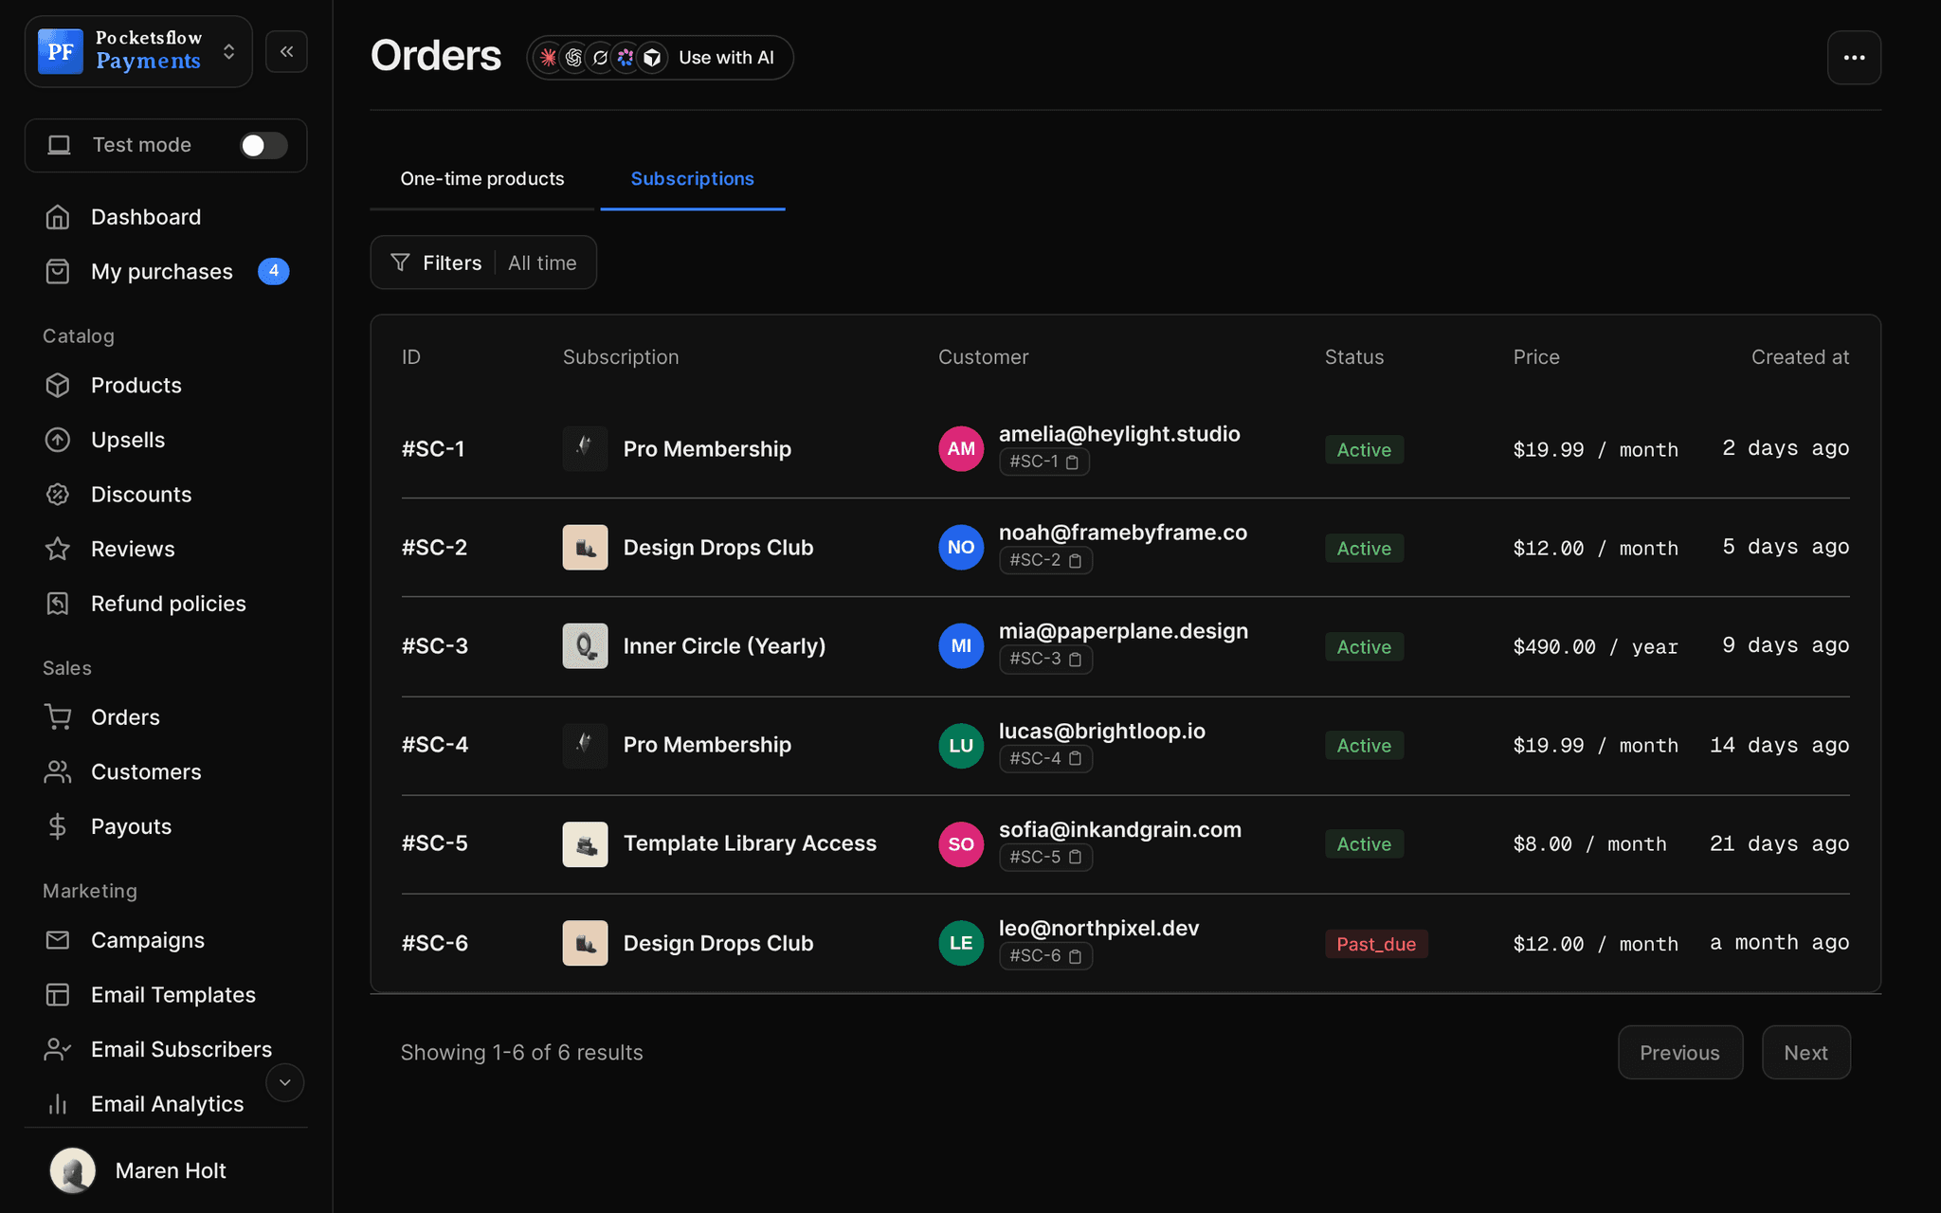Copy customer ID #SC-2 under noah

[1076, 561]
